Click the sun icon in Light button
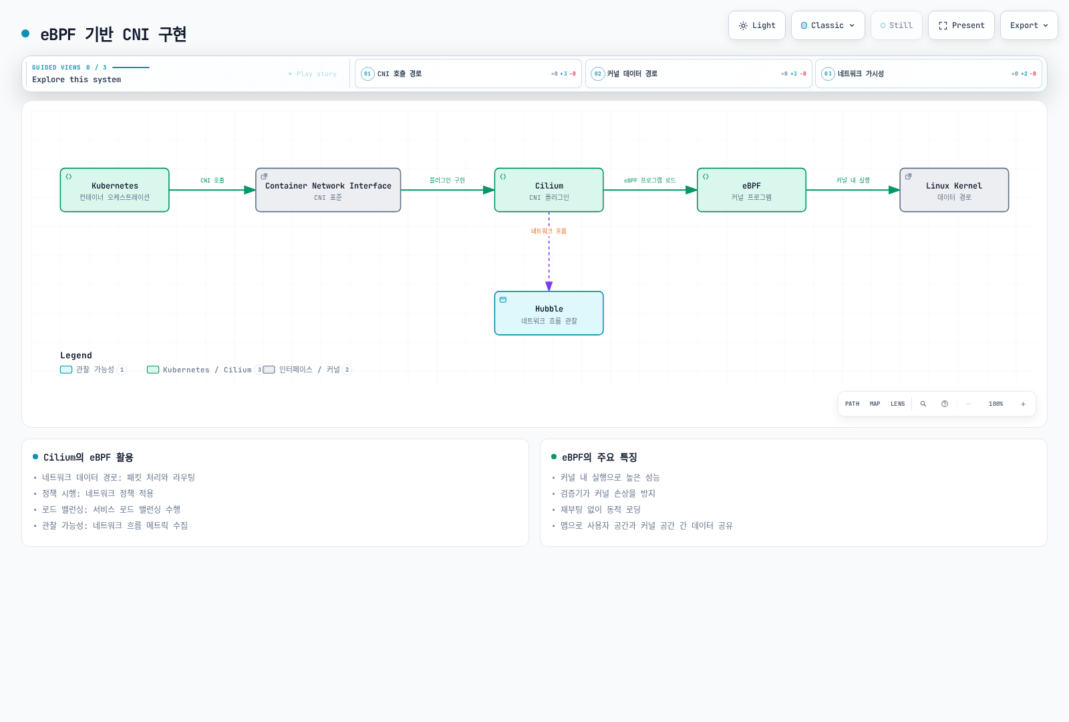This screenshot has width=1069, height=722. click(743, 25)
